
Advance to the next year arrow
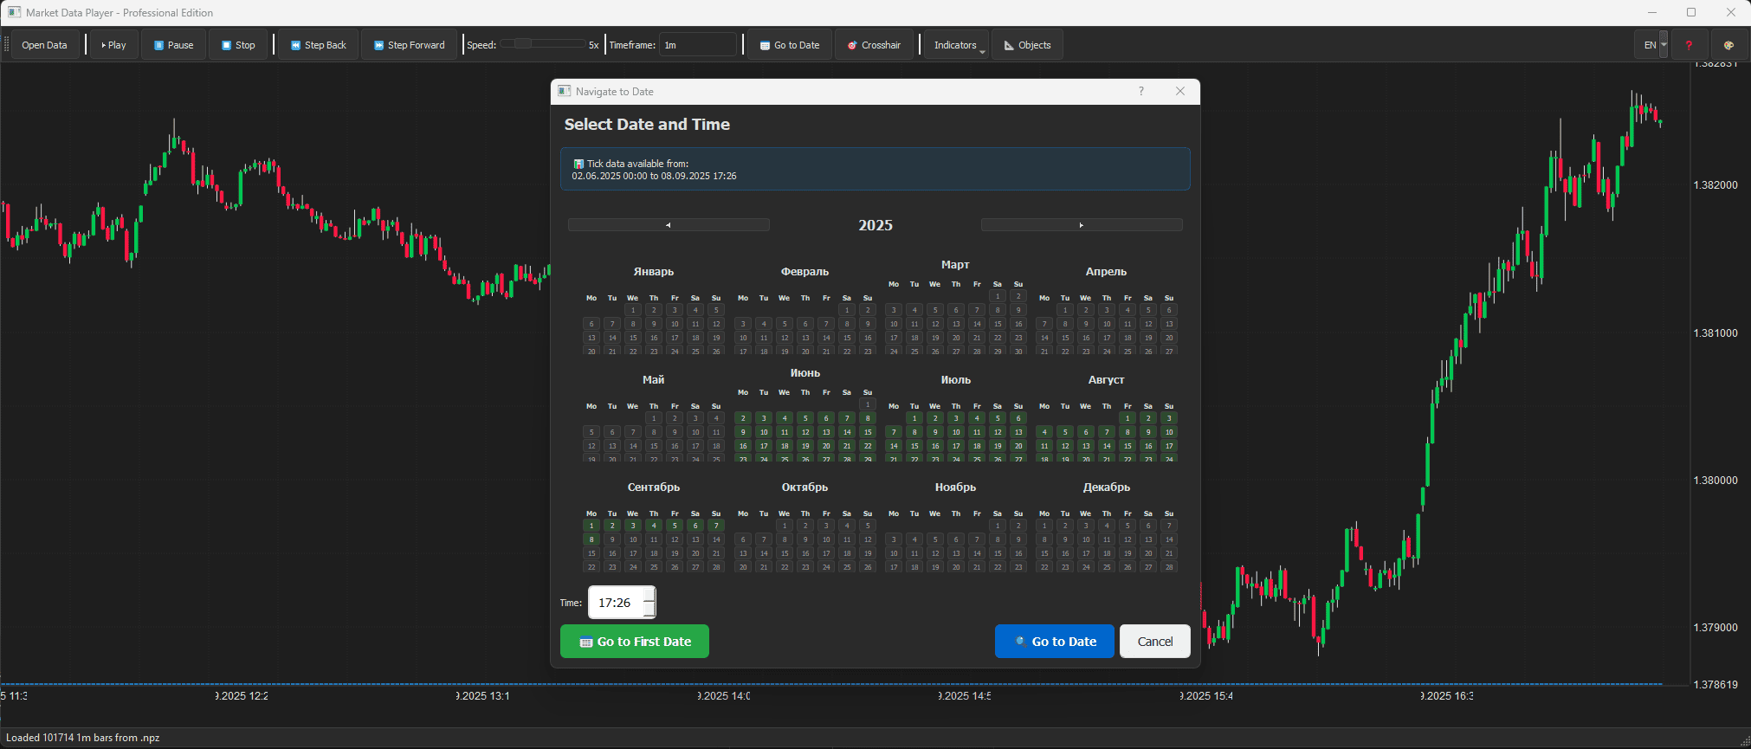click(1081, 225)
